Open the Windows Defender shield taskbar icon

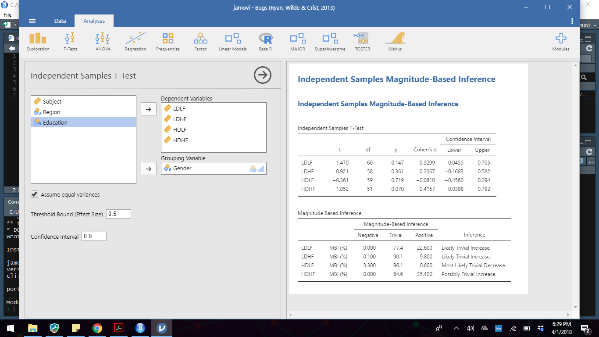(x=54, y=328)
